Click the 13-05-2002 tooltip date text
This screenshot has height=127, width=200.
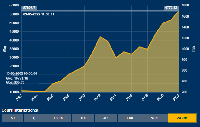[21, 73]
